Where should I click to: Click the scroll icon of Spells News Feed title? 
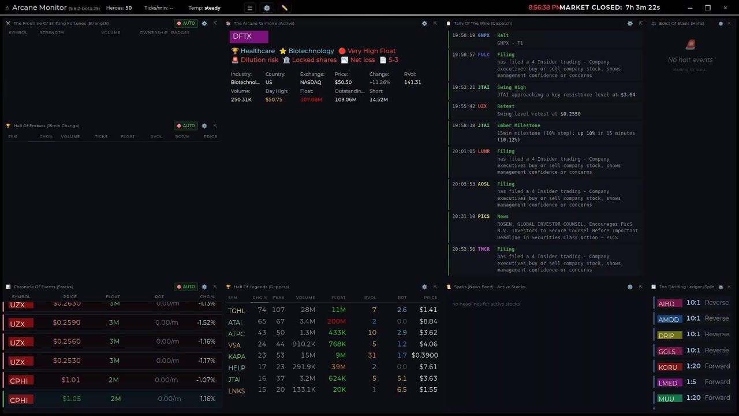(x=449, y=287)
